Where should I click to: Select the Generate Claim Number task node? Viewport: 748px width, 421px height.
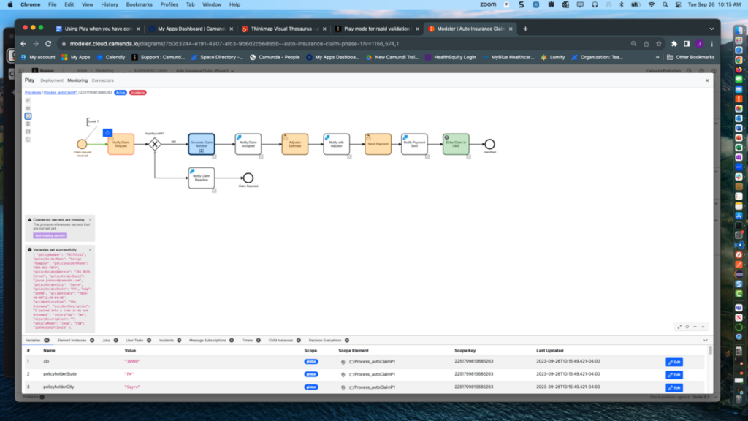pos(202,144)
